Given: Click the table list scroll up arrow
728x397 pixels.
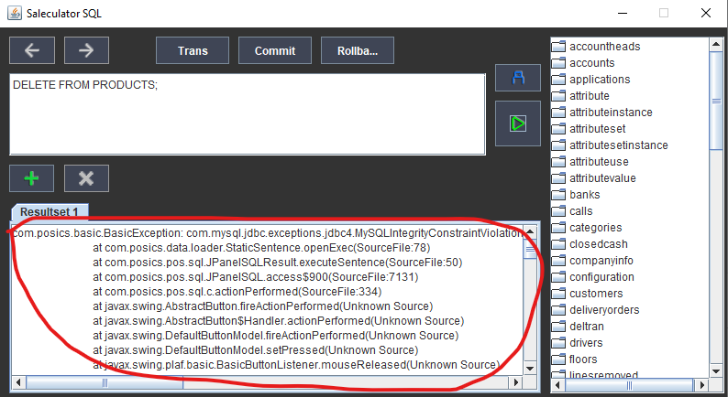Looking at the screenshot, I should (x=716, y=45).
